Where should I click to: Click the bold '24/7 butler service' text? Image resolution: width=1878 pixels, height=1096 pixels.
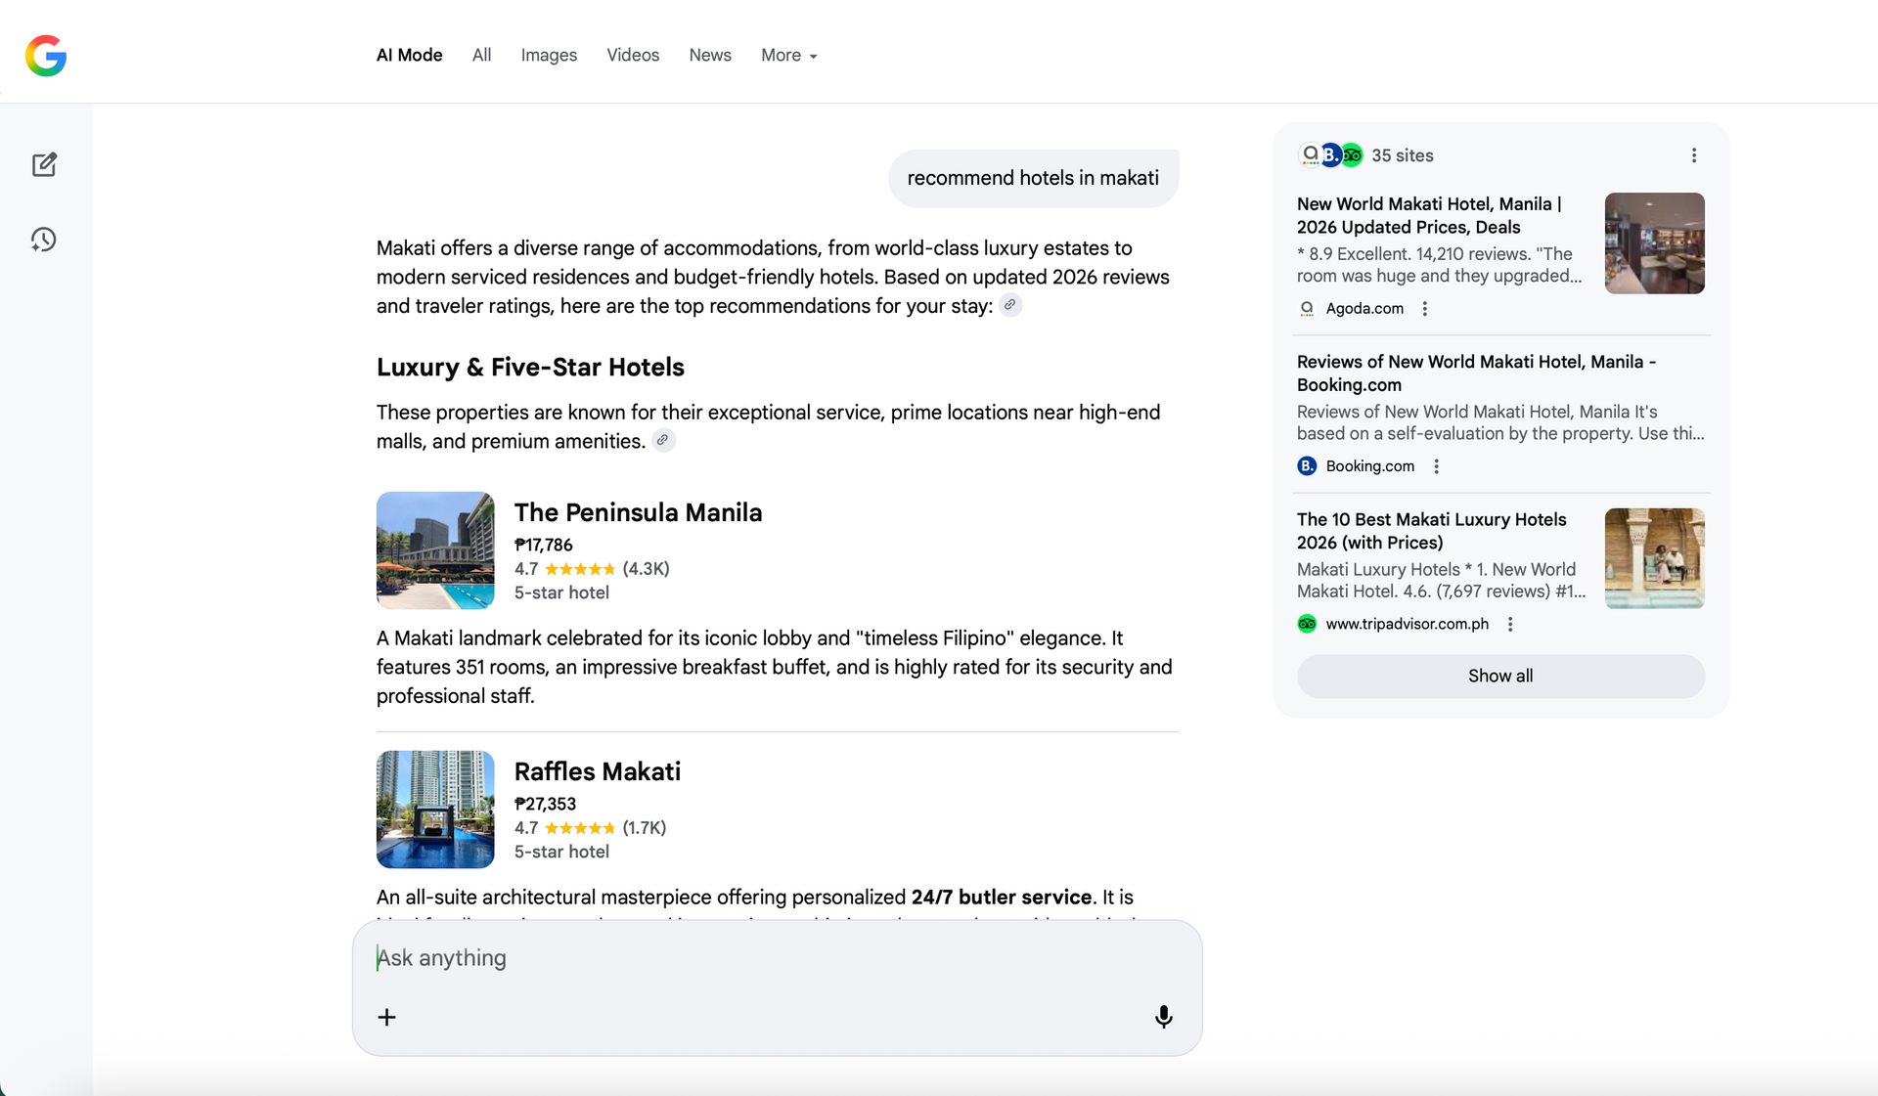click(x=1001, y=897)
